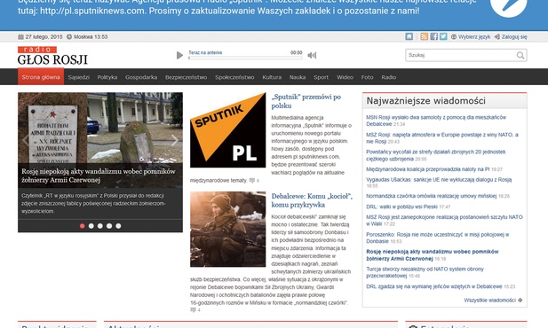Open the home icon in the top bar

coord(409,36)
